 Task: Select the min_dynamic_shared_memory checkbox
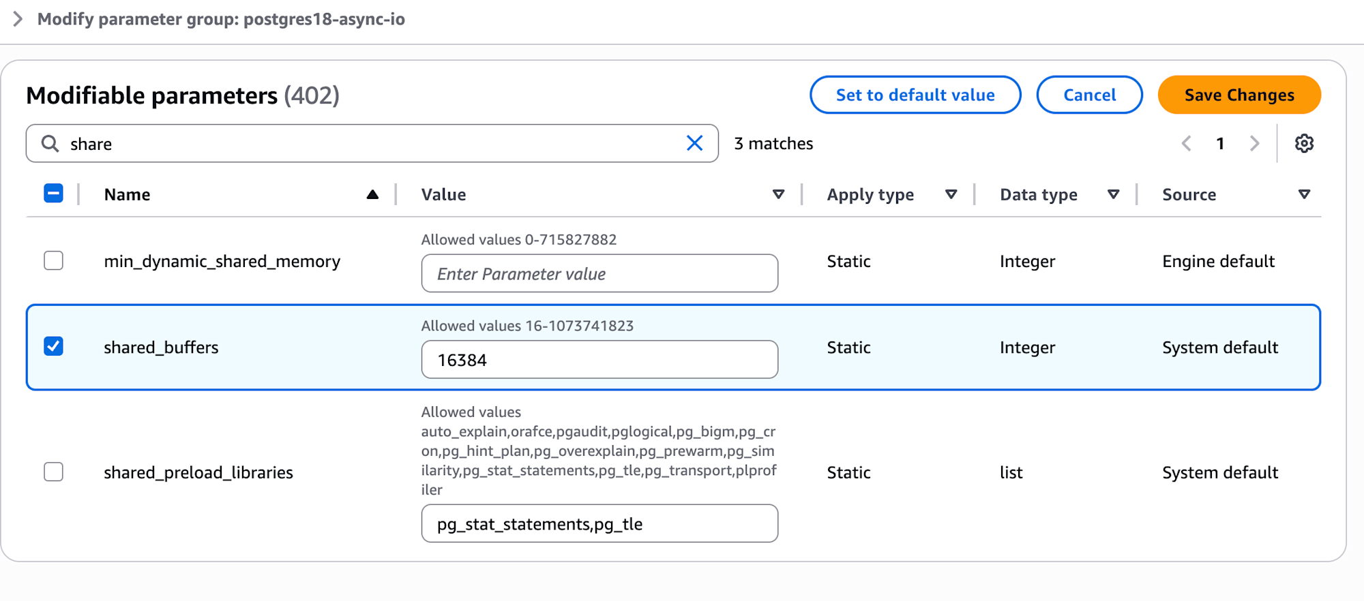[53, 261]
